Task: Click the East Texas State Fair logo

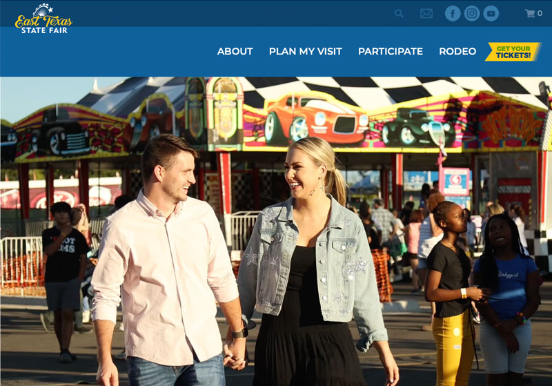Action: (x=43, y=19)
